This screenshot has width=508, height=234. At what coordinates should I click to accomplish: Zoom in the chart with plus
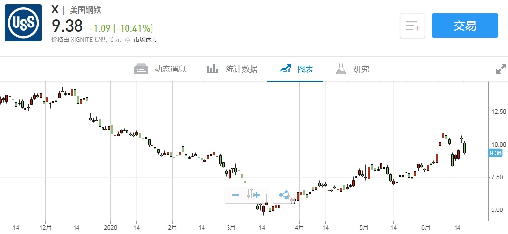[x=256, y=195]
